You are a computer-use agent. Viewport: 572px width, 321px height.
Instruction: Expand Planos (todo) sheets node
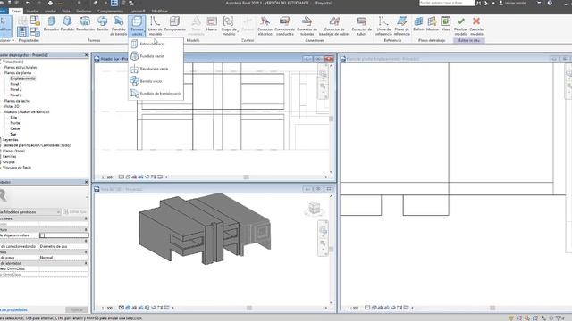point(13,151)
